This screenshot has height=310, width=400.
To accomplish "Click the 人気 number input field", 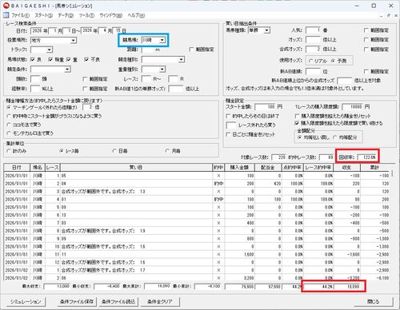I will click(x=313, y=30).
